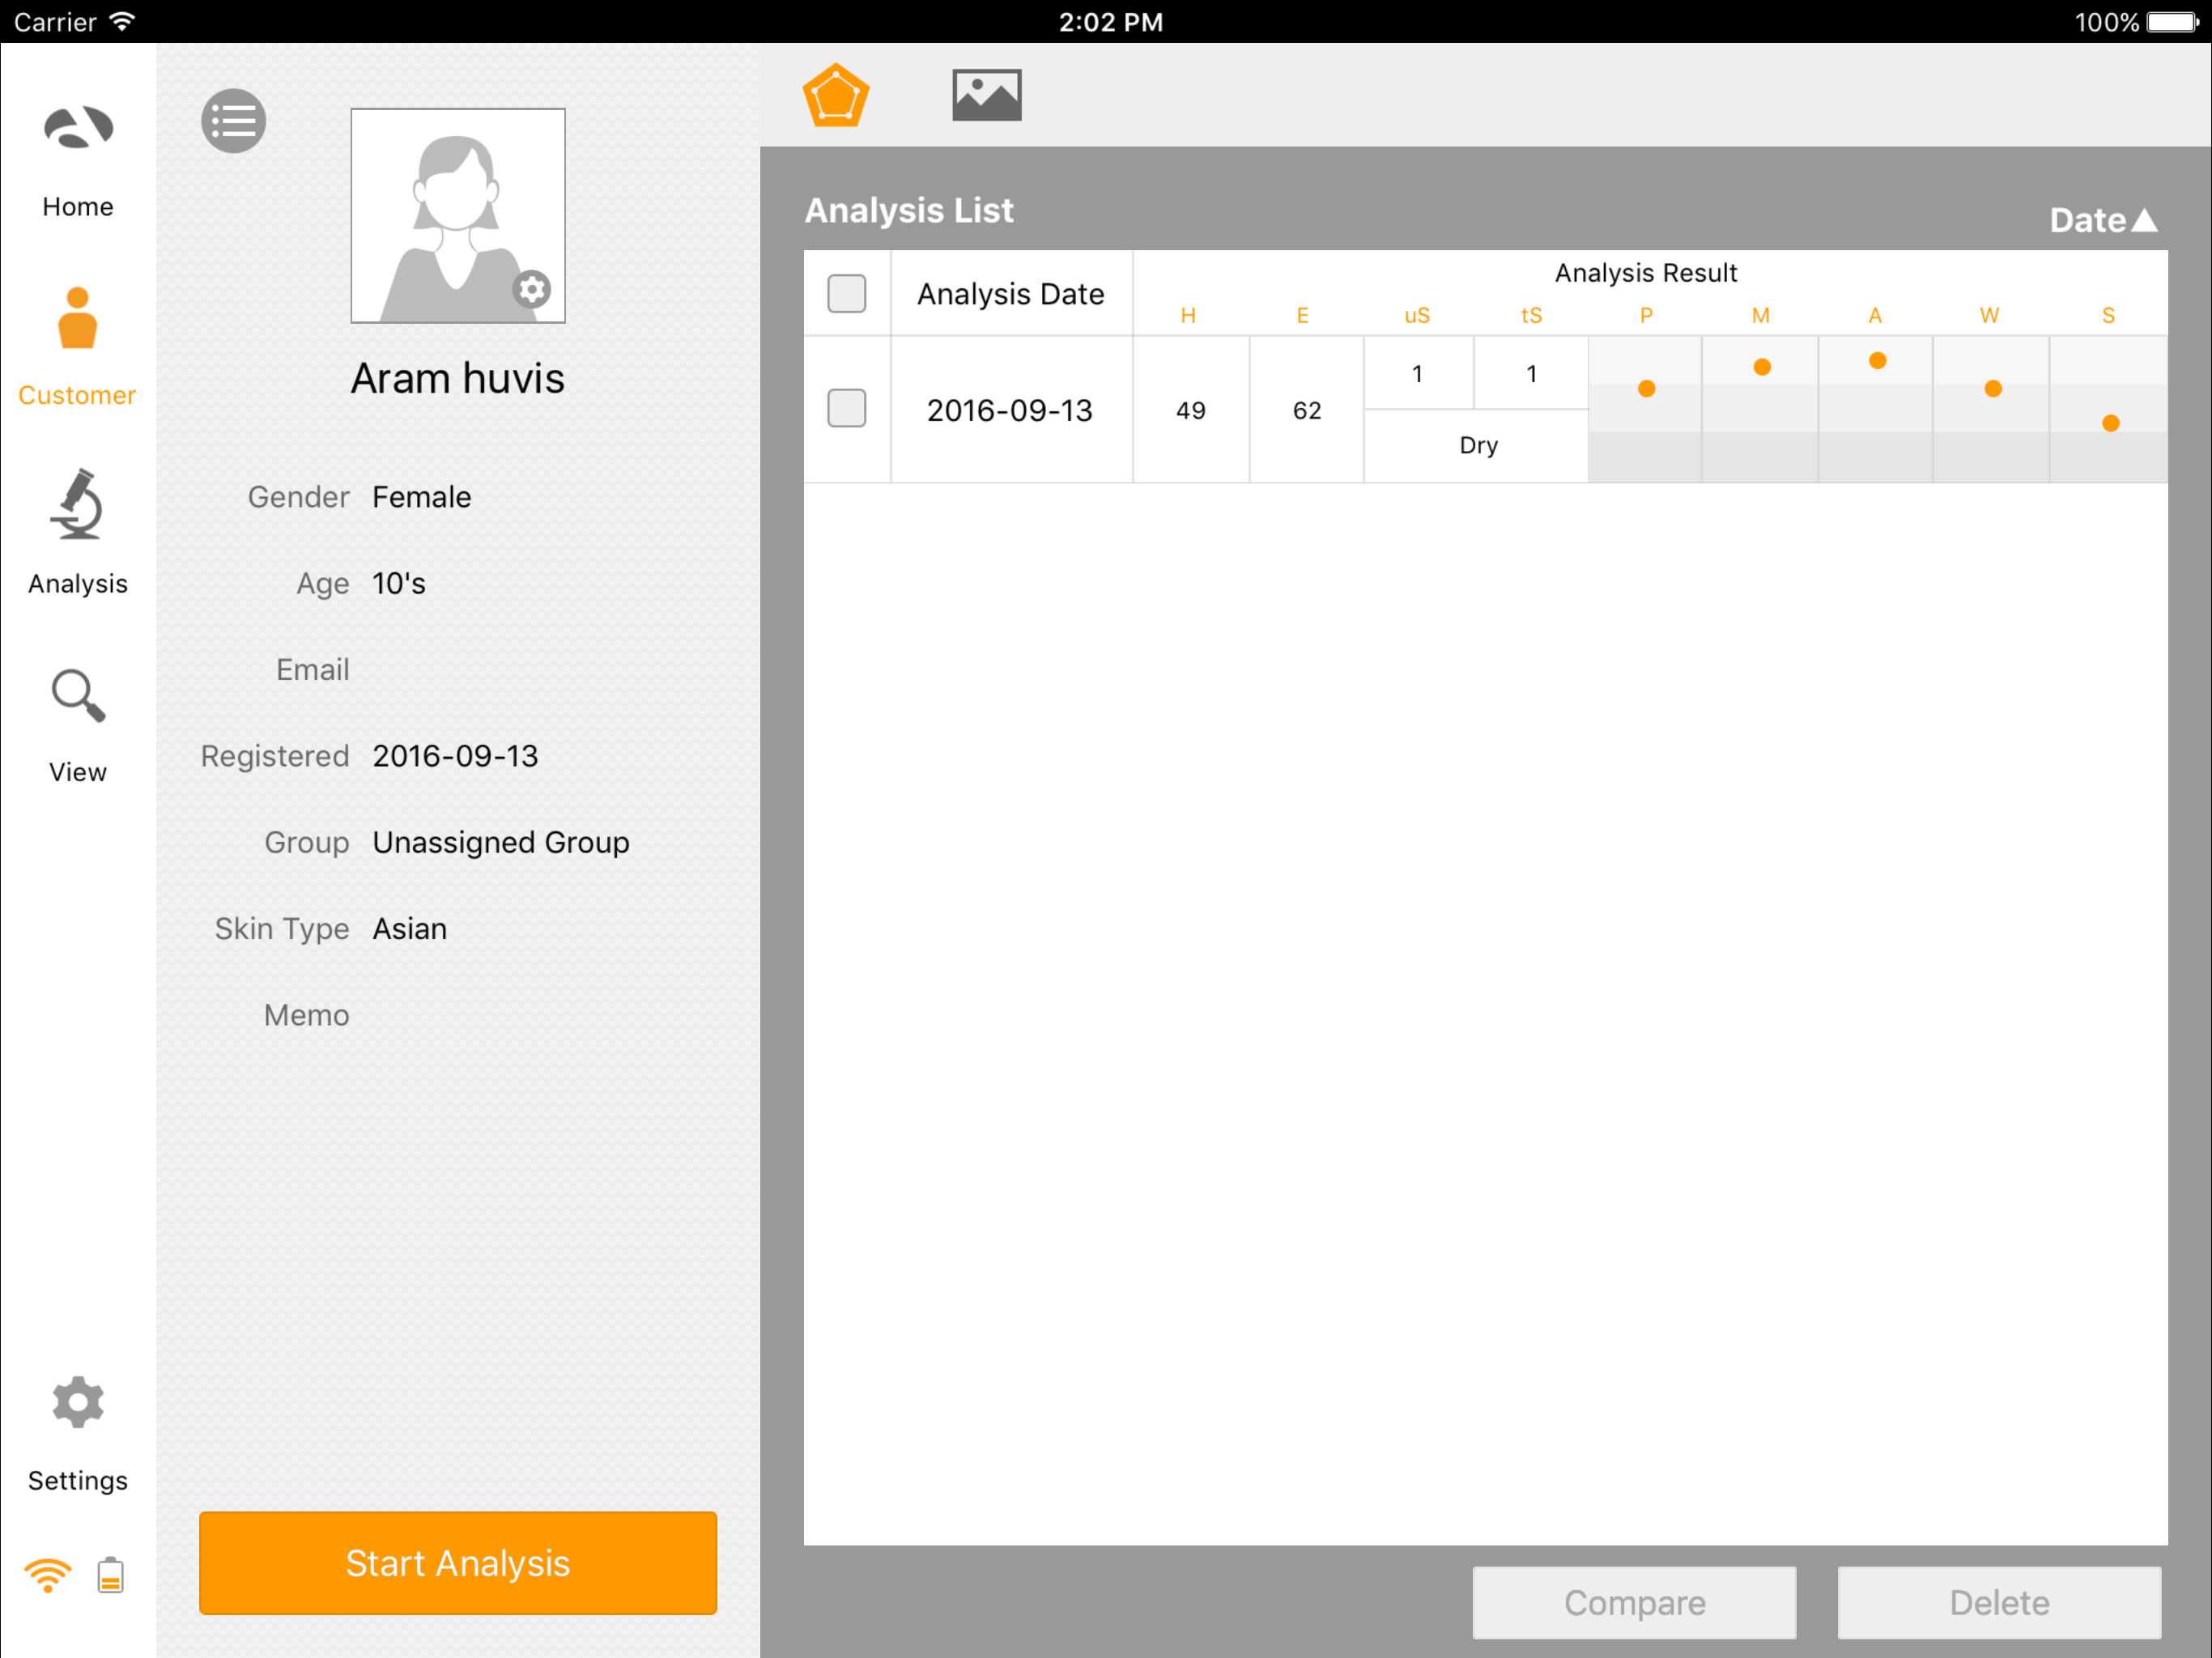Image resolution: width=2212 pixels, height=1658 pixels.
Task: Click the P column orange dot
Action: 1646,389
